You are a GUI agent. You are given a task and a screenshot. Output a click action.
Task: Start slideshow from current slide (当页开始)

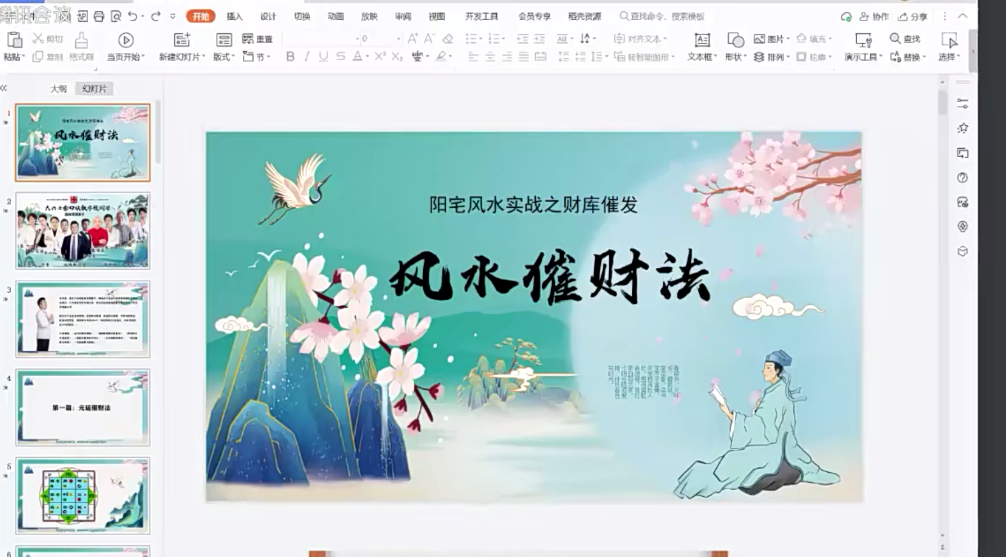tap(125, 40)
